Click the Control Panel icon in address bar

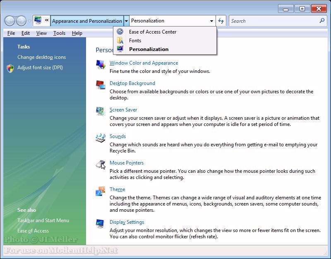(x=38, y=21)
